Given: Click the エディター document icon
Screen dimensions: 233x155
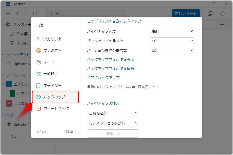Looking at the screenshot, I should pyautogui.click(x=38, y=86).
